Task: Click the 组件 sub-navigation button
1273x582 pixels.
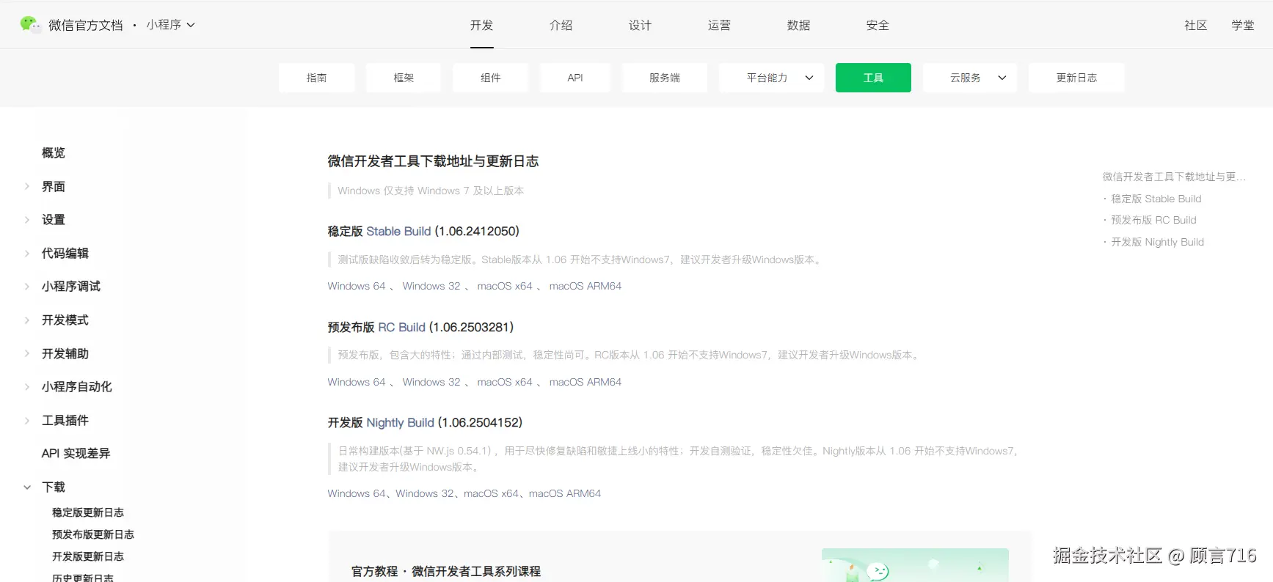Action: (490, 78)
